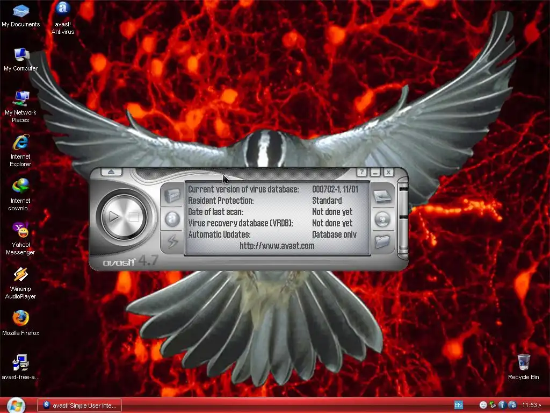
Task: Click the 'Standard' resident protection value
Action: pos(327,201)
